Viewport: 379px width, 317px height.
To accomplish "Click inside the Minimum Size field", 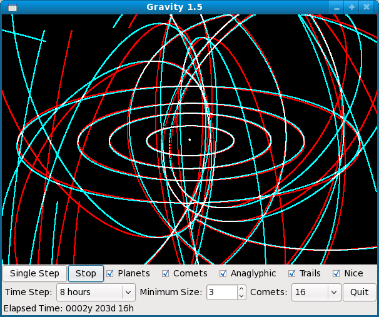I will (221, 292).
